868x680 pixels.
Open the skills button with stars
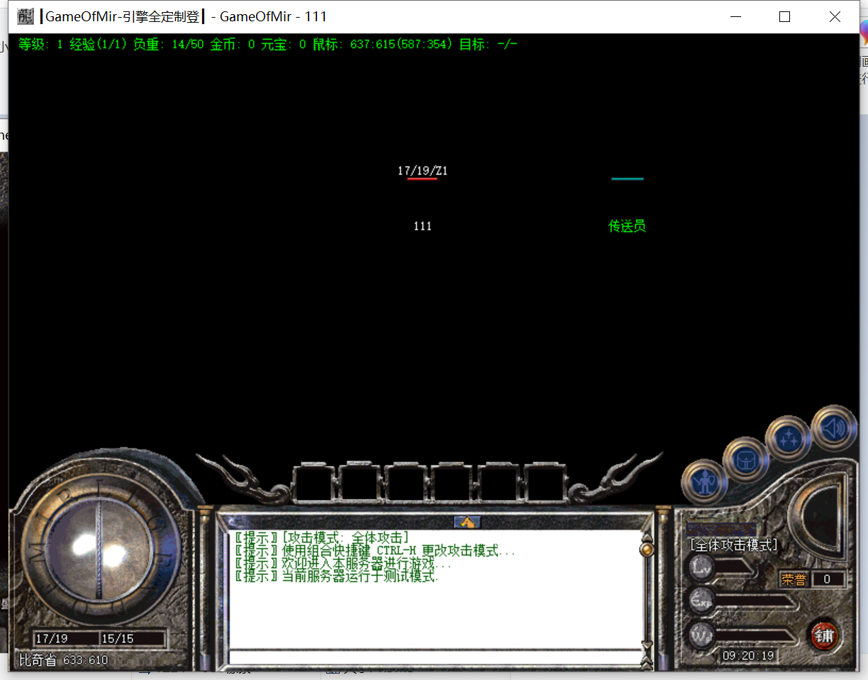(x=788, y=438)
